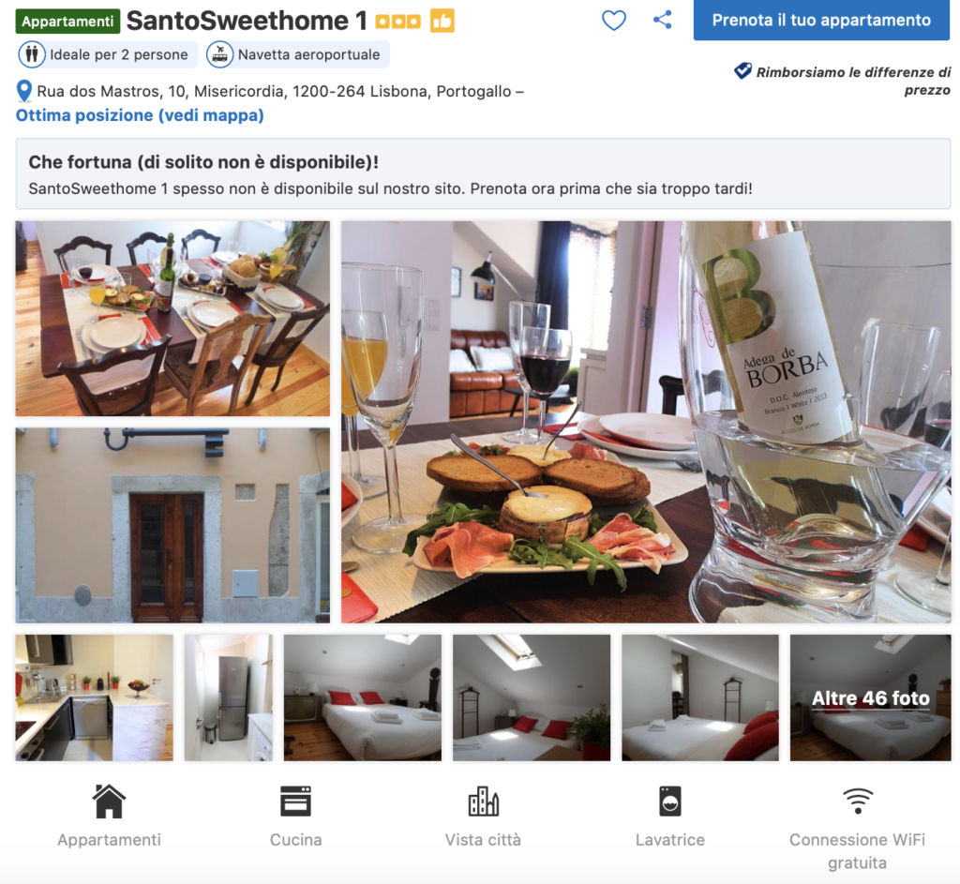Image resolution: width=960 pixels, height=884 pixels.
Task: Click the Appartamenti house icon
Action: (109, 801)
